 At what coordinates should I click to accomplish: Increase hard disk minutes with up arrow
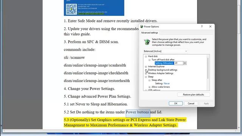tap(185, 62)
